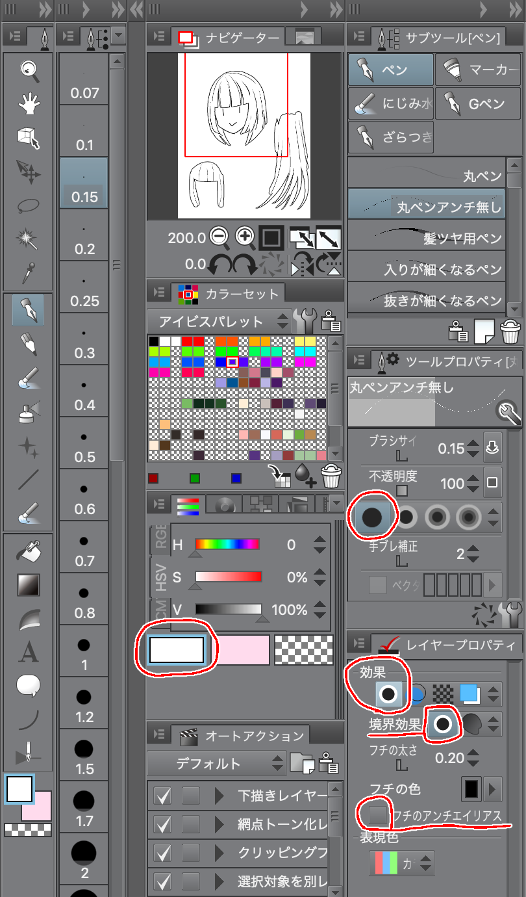Expand 網点トーン化 action triangle
The image size is (526, 897).
(x=219, y=824)
